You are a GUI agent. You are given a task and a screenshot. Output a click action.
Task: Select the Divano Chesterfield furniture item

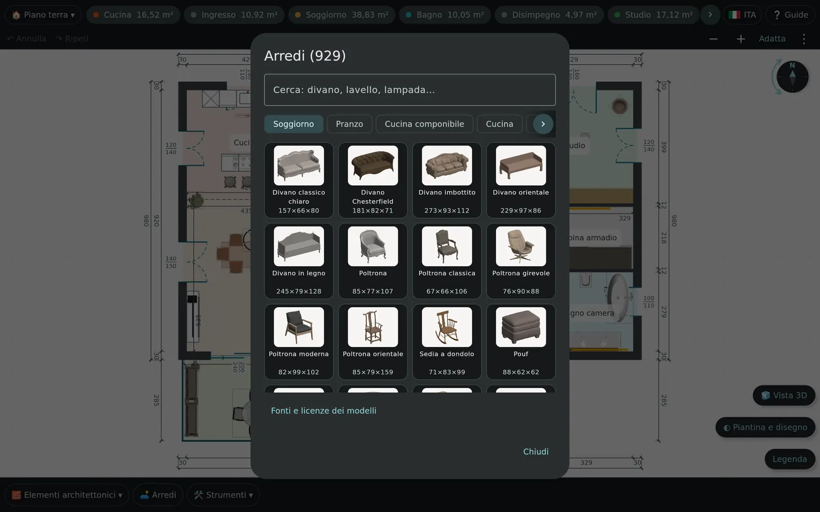[373, 180]
